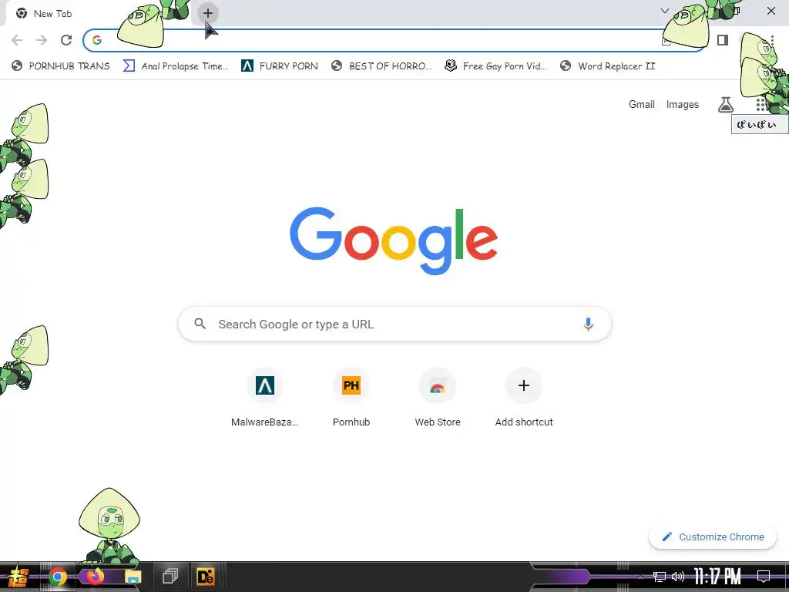Viewport: 789px width, 592px height.
Task: Open the network tray icon
Action: click(x=660, y=577)
